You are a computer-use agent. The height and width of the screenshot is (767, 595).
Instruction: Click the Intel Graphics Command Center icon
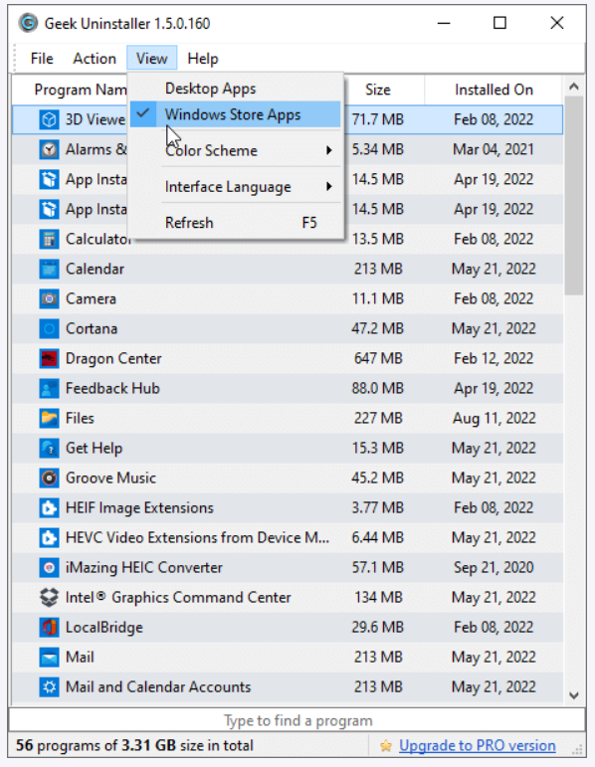(x=49, y=597)
